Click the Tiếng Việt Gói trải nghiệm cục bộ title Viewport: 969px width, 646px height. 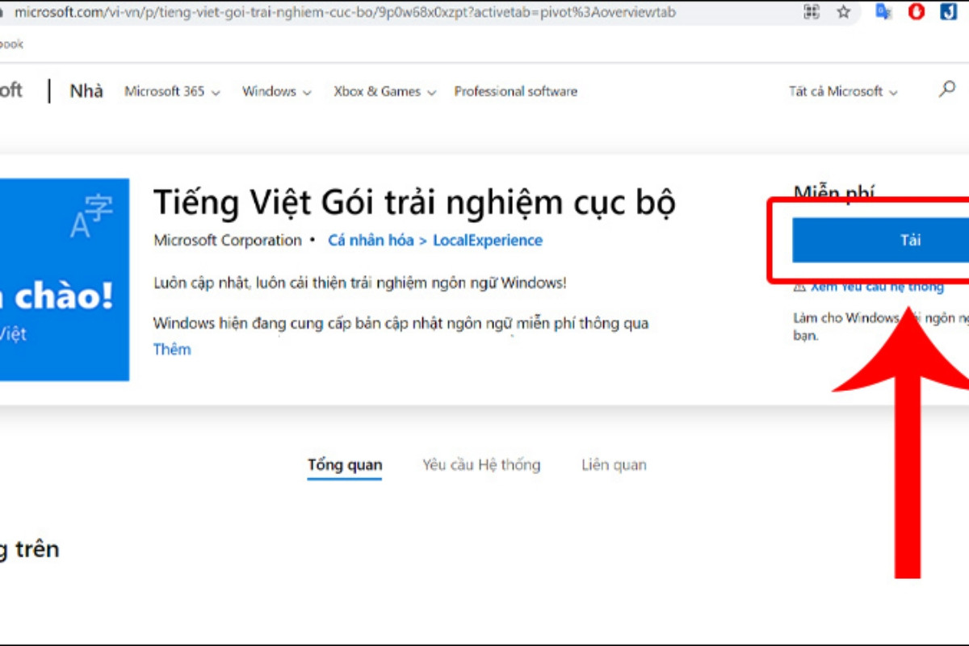coord(414,202)
